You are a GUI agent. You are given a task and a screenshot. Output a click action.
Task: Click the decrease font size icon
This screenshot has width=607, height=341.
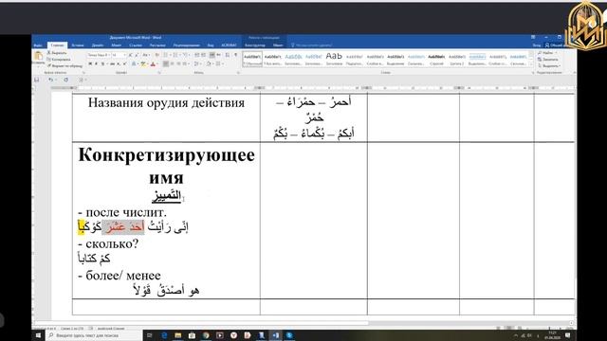pyautogui.click(x=137, y=55)
